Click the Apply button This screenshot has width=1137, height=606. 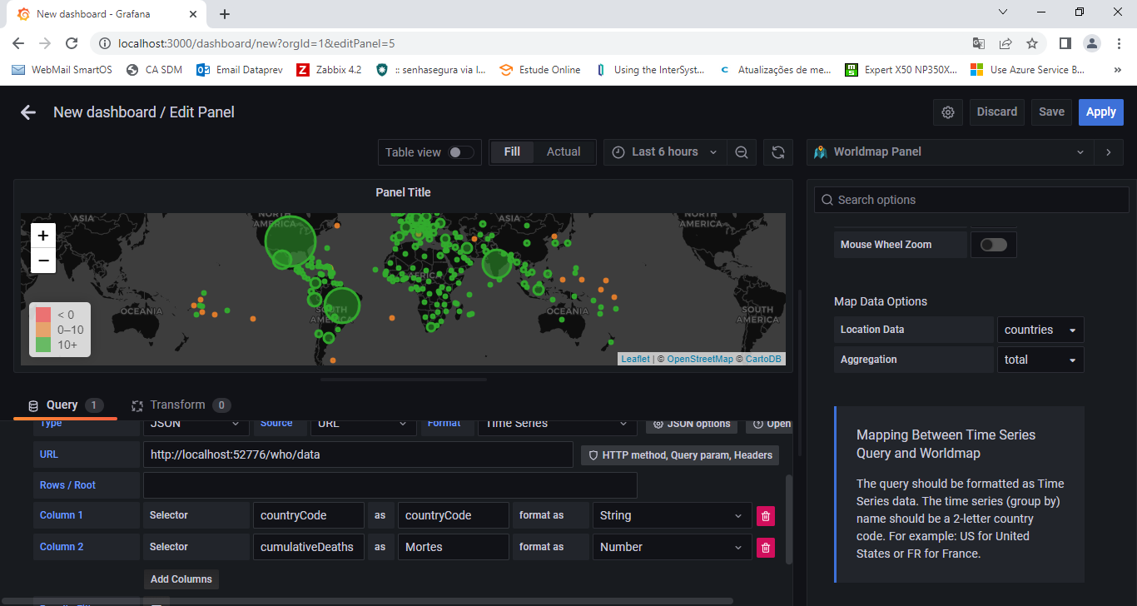pos(1100,112)
